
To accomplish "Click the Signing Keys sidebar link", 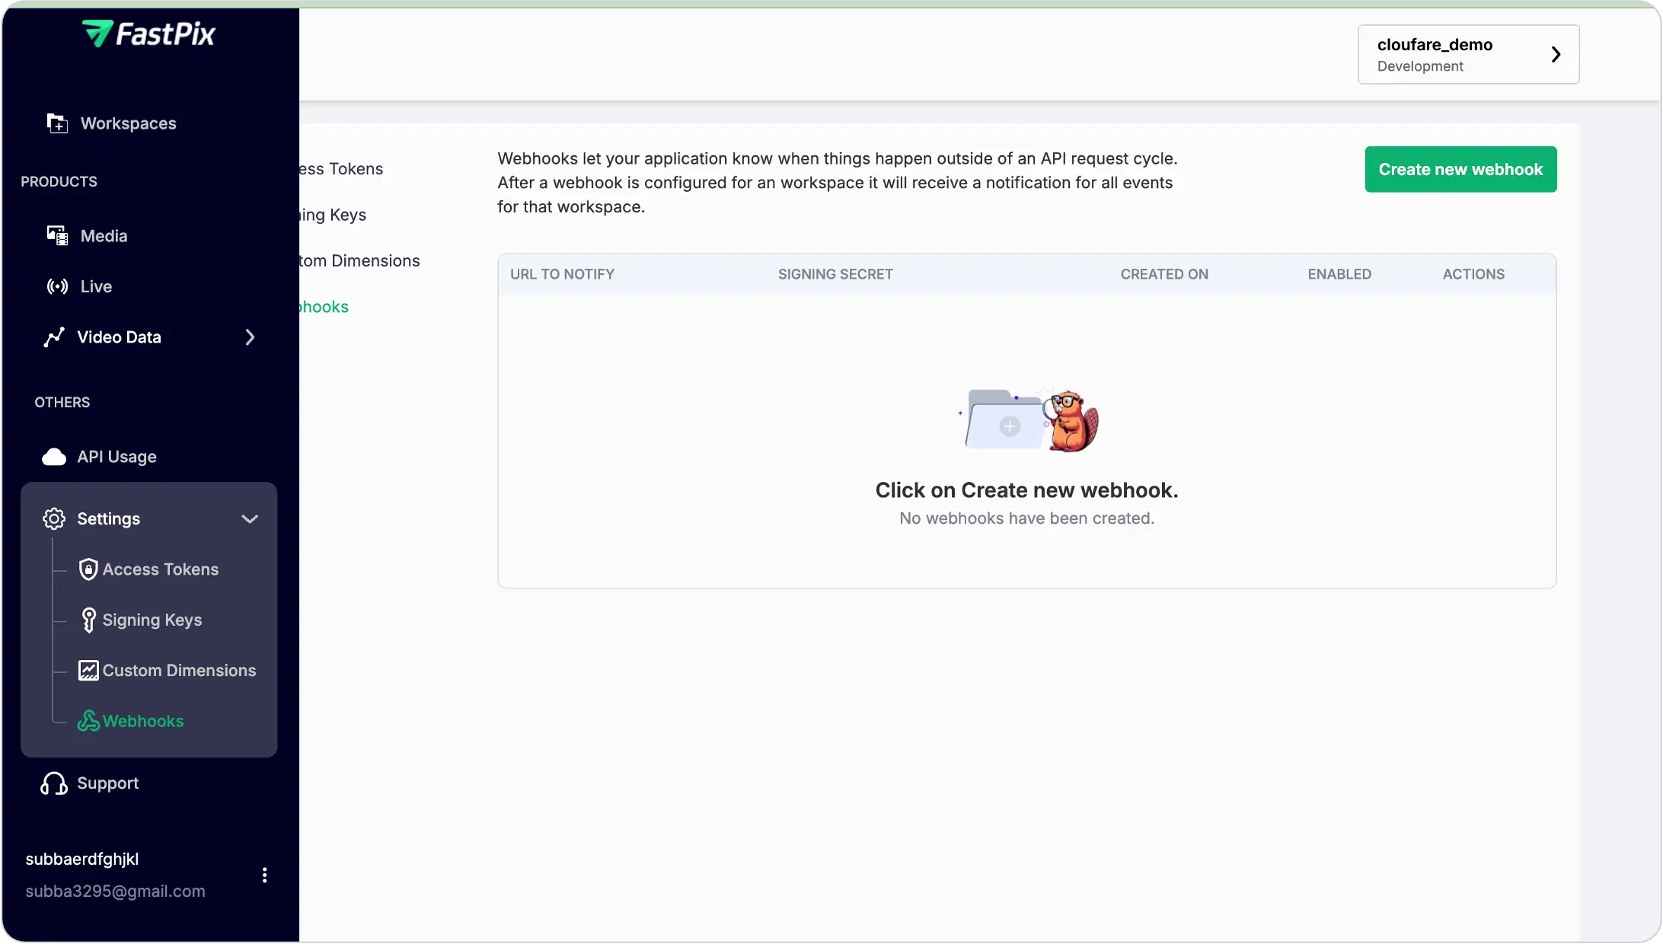I will tap(152, 620).
